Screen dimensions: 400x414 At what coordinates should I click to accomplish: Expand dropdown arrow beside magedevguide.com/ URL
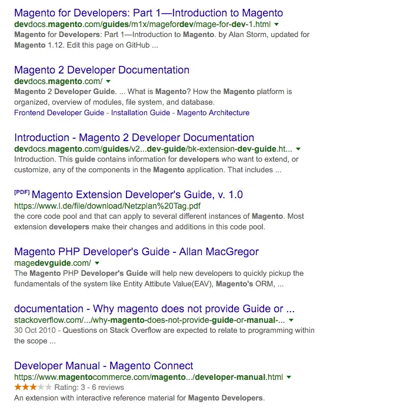(97, 263)
